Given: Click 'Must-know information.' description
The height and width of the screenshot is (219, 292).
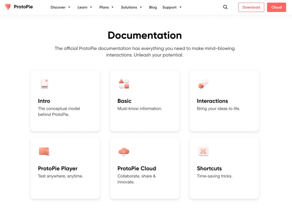Looking at the screenshot, I should tap(140, 109).
